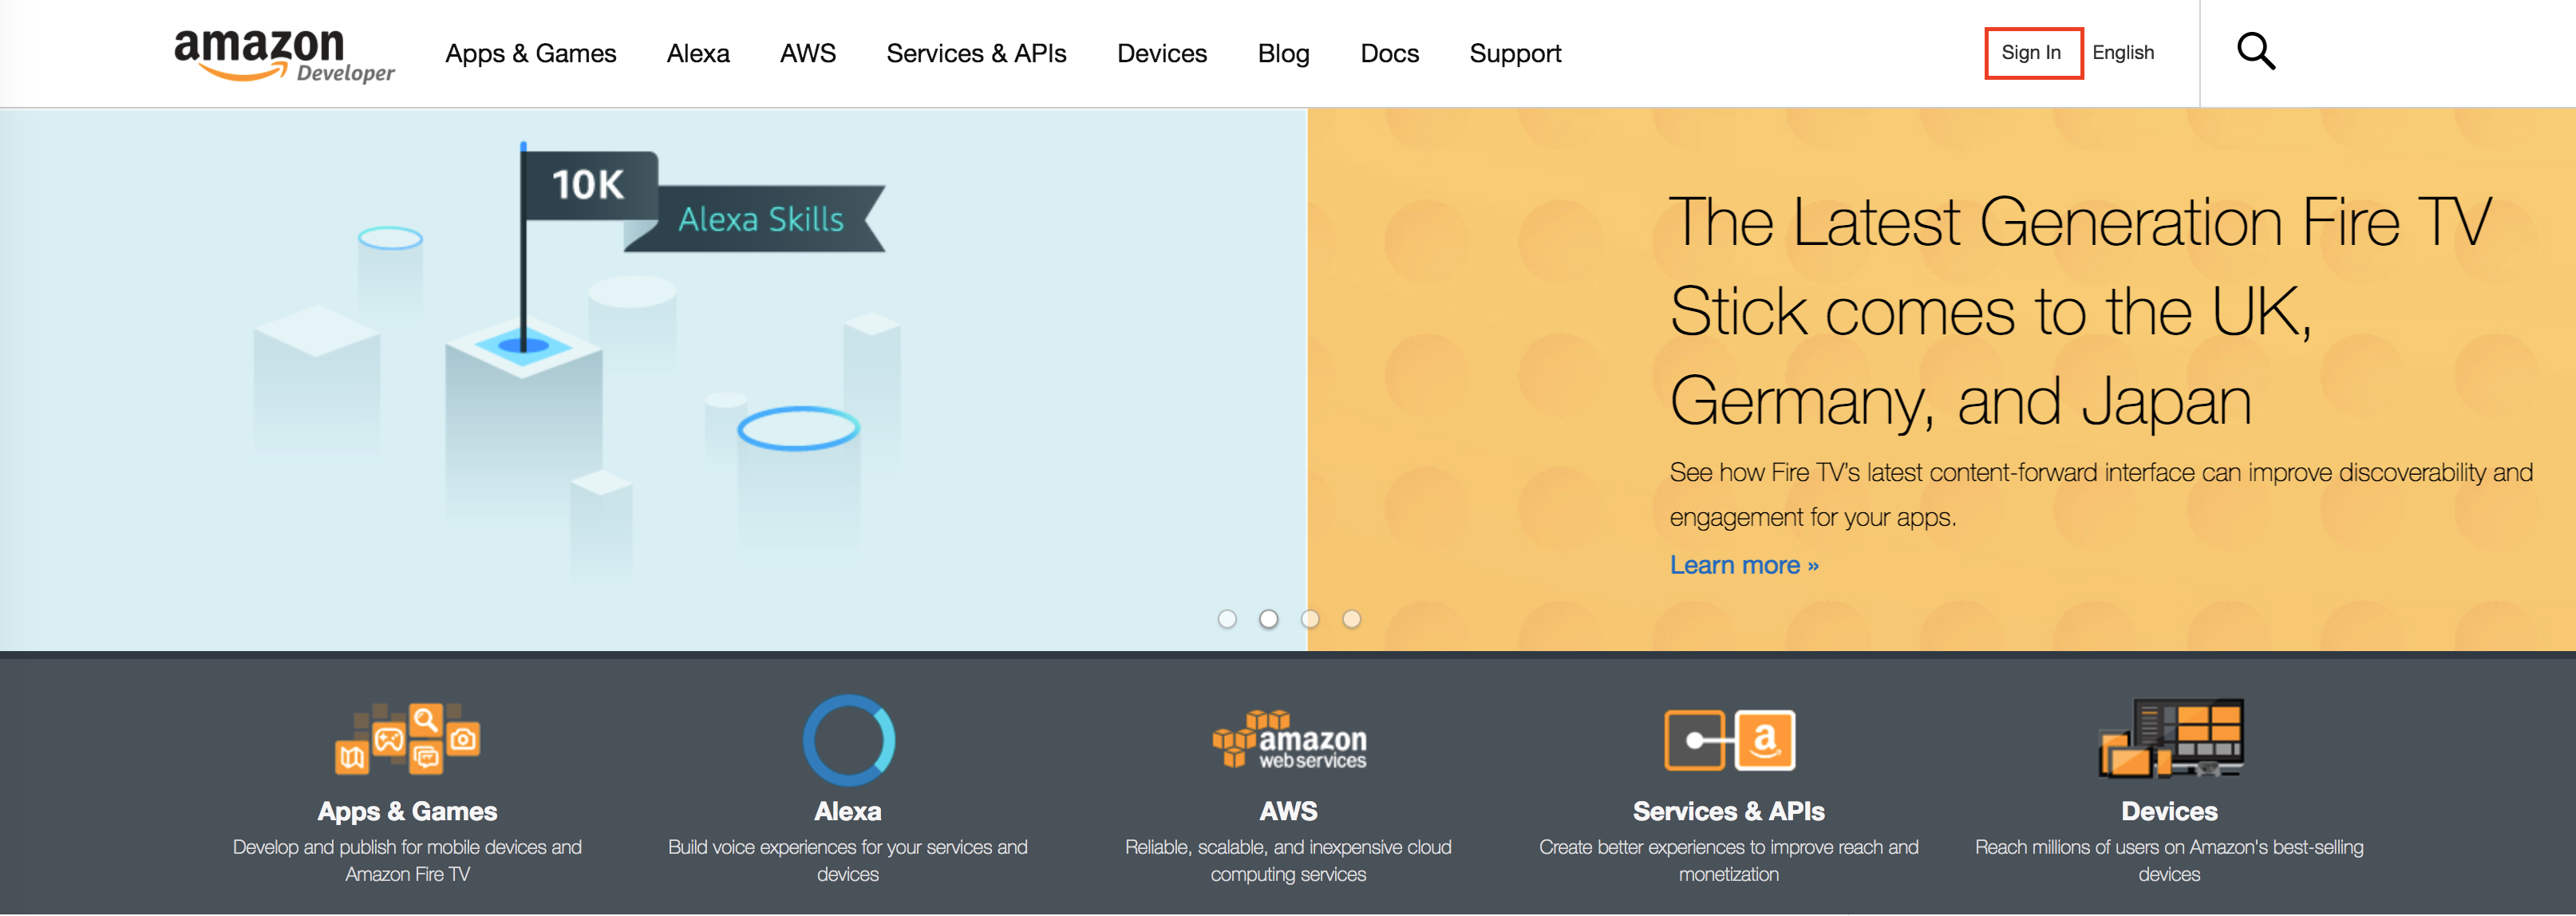Open Support in top navigation
2576x916 pixels.
1515,53
